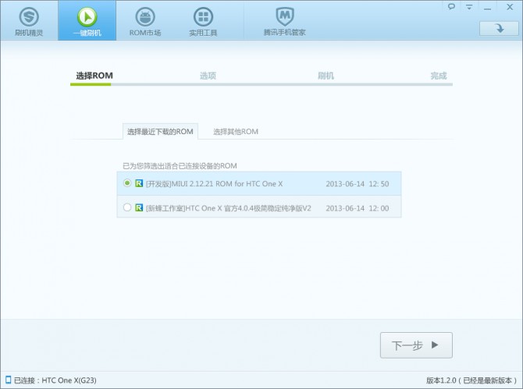
Task: Switch to 选择其他ROM tab
Action: (236, 132)
